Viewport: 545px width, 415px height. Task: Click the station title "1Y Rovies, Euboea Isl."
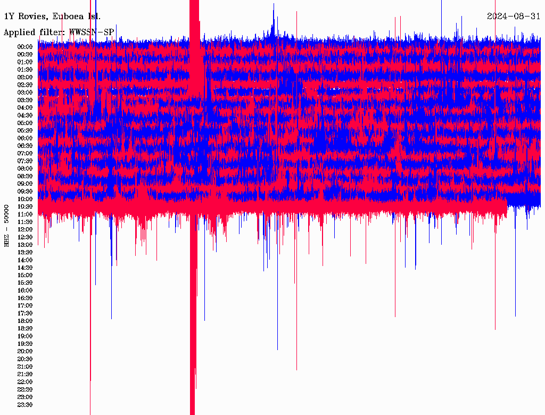coord(52,16)
